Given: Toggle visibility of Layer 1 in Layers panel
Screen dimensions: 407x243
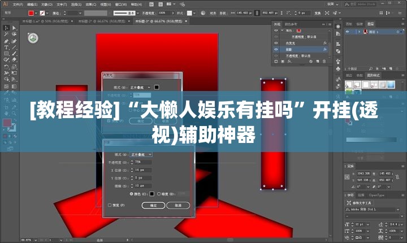Looking at the screenshot, I should click(x=348, y=32).
